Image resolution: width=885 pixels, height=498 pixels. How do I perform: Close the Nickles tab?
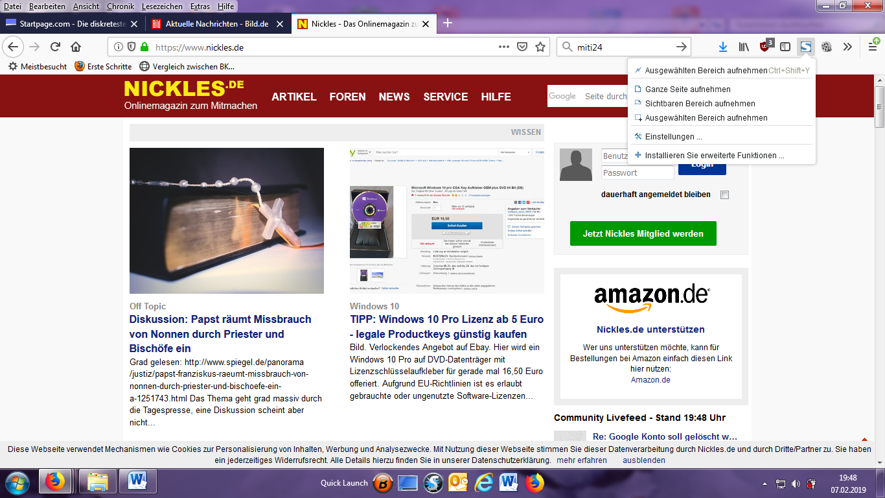[x=426, y=24]
